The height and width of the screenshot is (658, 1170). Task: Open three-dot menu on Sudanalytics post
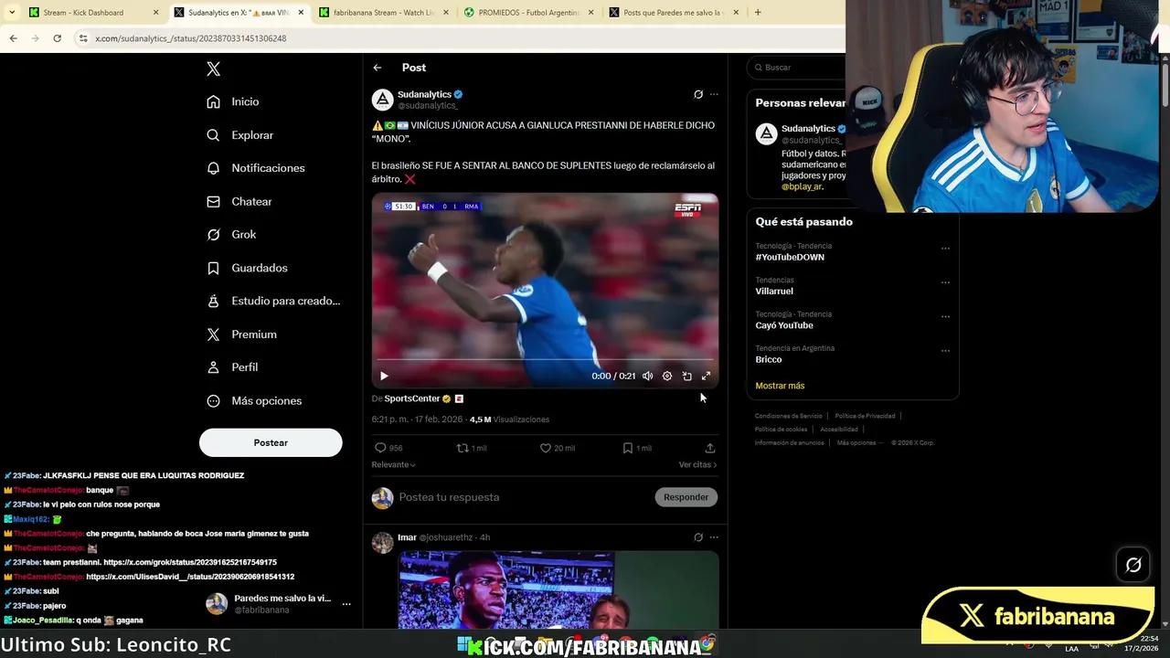714,94
